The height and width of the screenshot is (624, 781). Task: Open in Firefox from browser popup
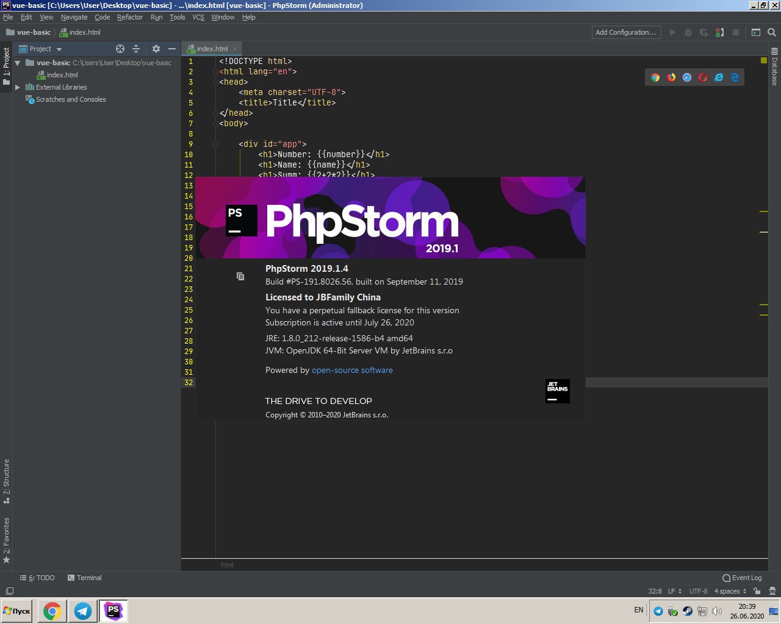click(671, 77)
